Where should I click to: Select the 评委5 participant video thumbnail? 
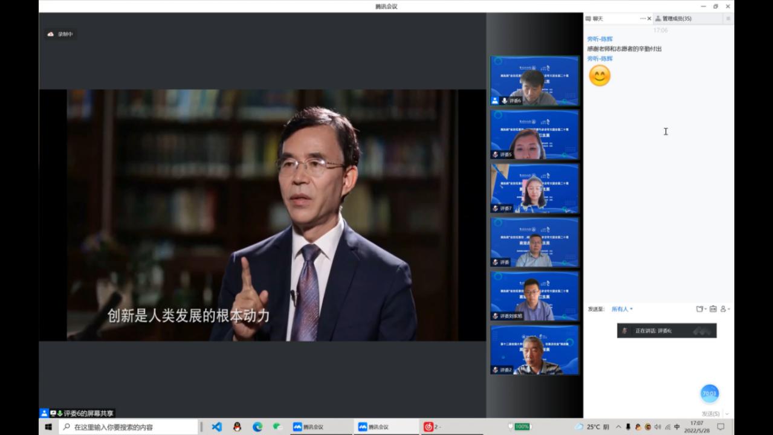point(534,135)
